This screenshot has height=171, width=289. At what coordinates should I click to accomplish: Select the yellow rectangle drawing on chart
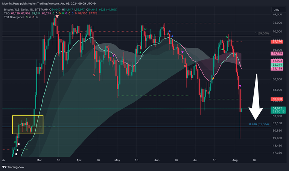[28, 116]
